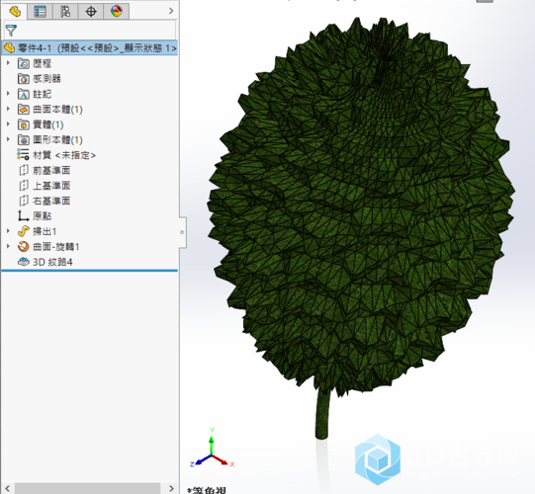Expand the 曲面-旋轉1 feature

(x=8, y=246)
